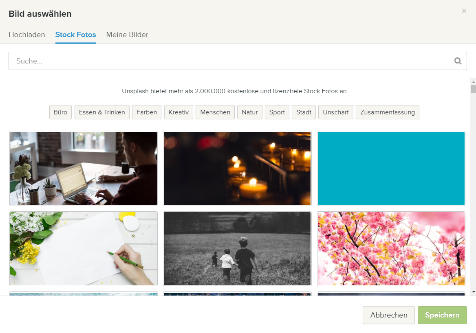Open the Meine Bilder tab

[x=127, y=35]
